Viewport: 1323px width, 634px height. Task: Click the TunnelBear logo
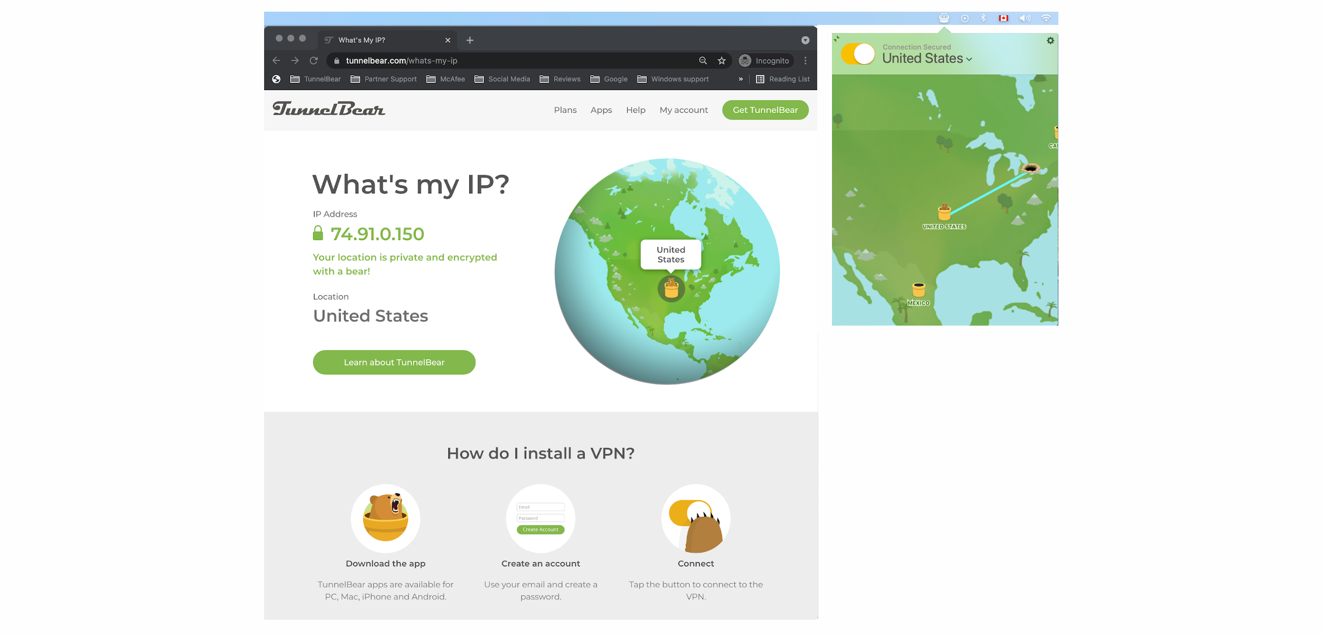coord(329,109)
